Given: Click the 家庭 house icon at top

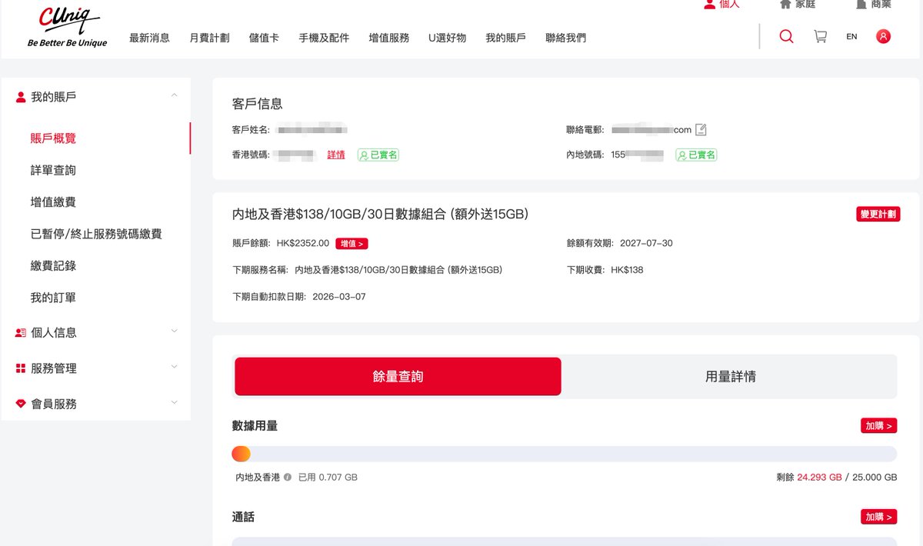Looking at the screenshot, I should click(785, 4).
